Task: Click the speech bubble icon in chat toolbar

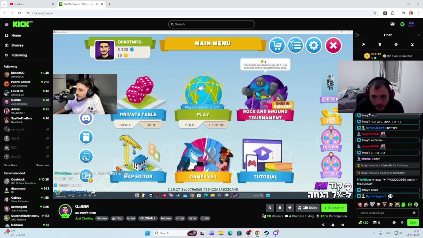Action: pyautogui.click(x=396, y=45)
